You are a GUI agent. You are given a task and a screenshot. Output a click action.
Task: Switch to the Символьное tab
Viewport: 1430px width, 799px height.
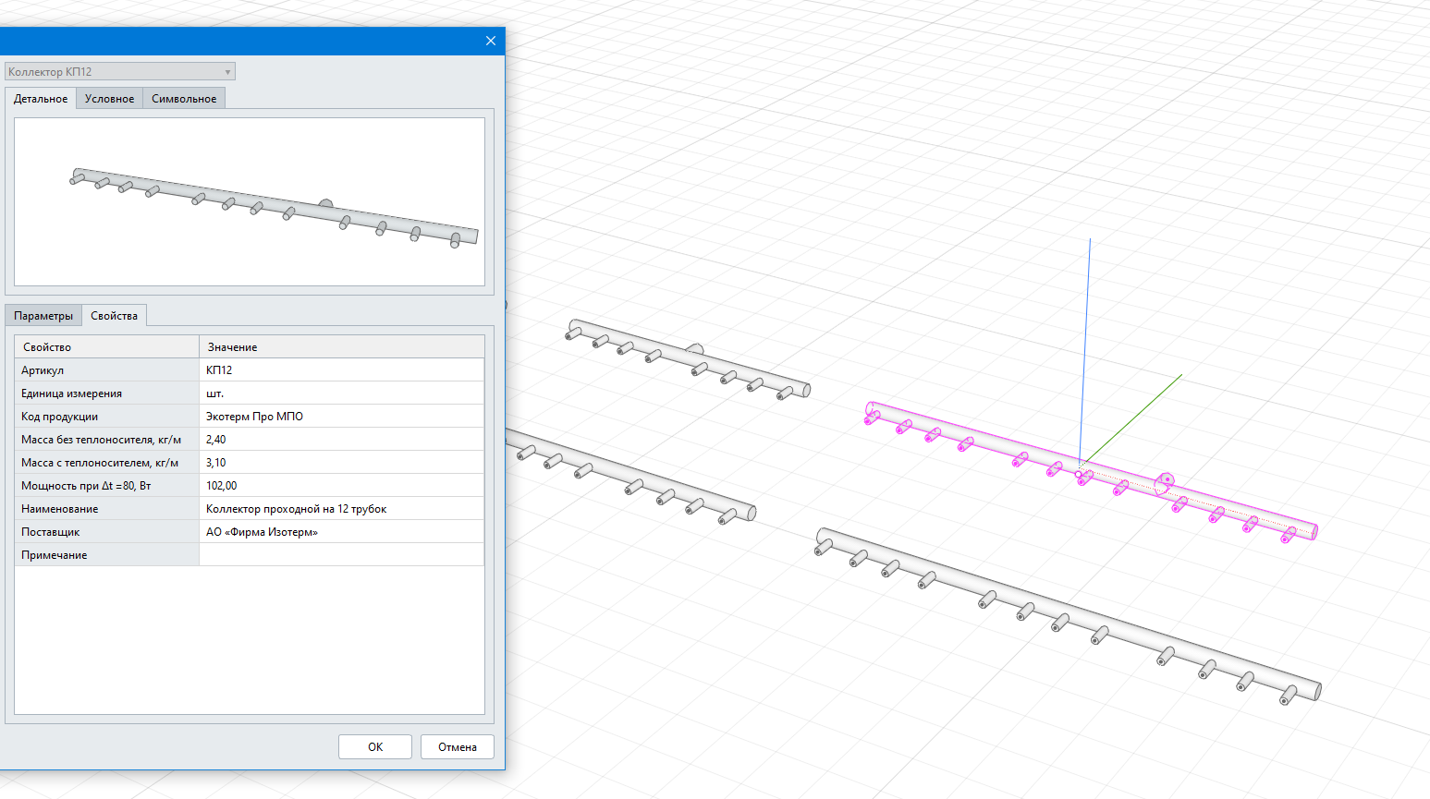(184, 99)
